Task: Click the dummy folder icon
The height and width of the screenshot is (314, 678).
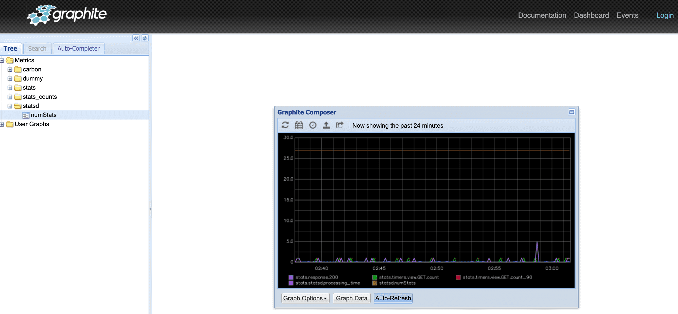Action: pyautogui.click(x=18, y=78)
